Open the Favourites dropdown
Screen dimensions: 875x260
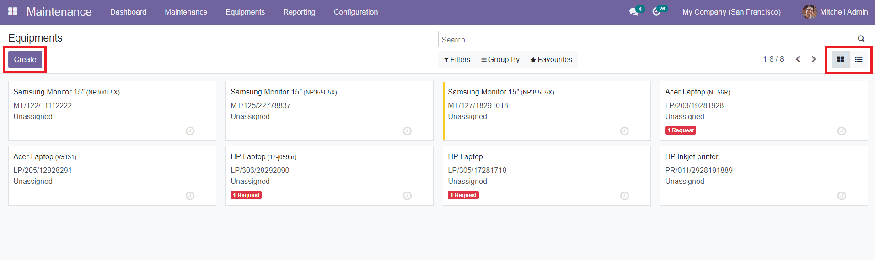click(551, 59)
